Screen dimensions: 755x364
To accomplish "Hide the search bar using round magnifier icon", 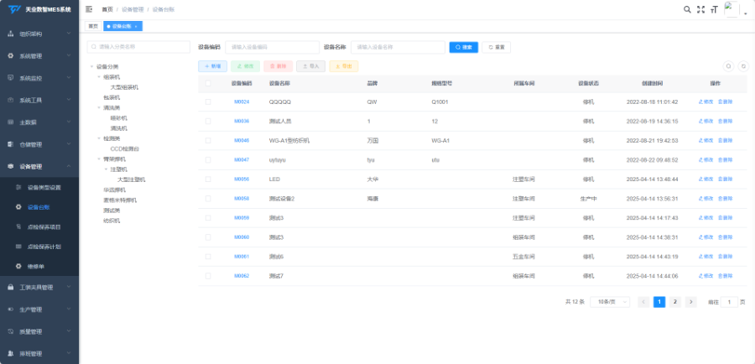I will pos(728,66).
